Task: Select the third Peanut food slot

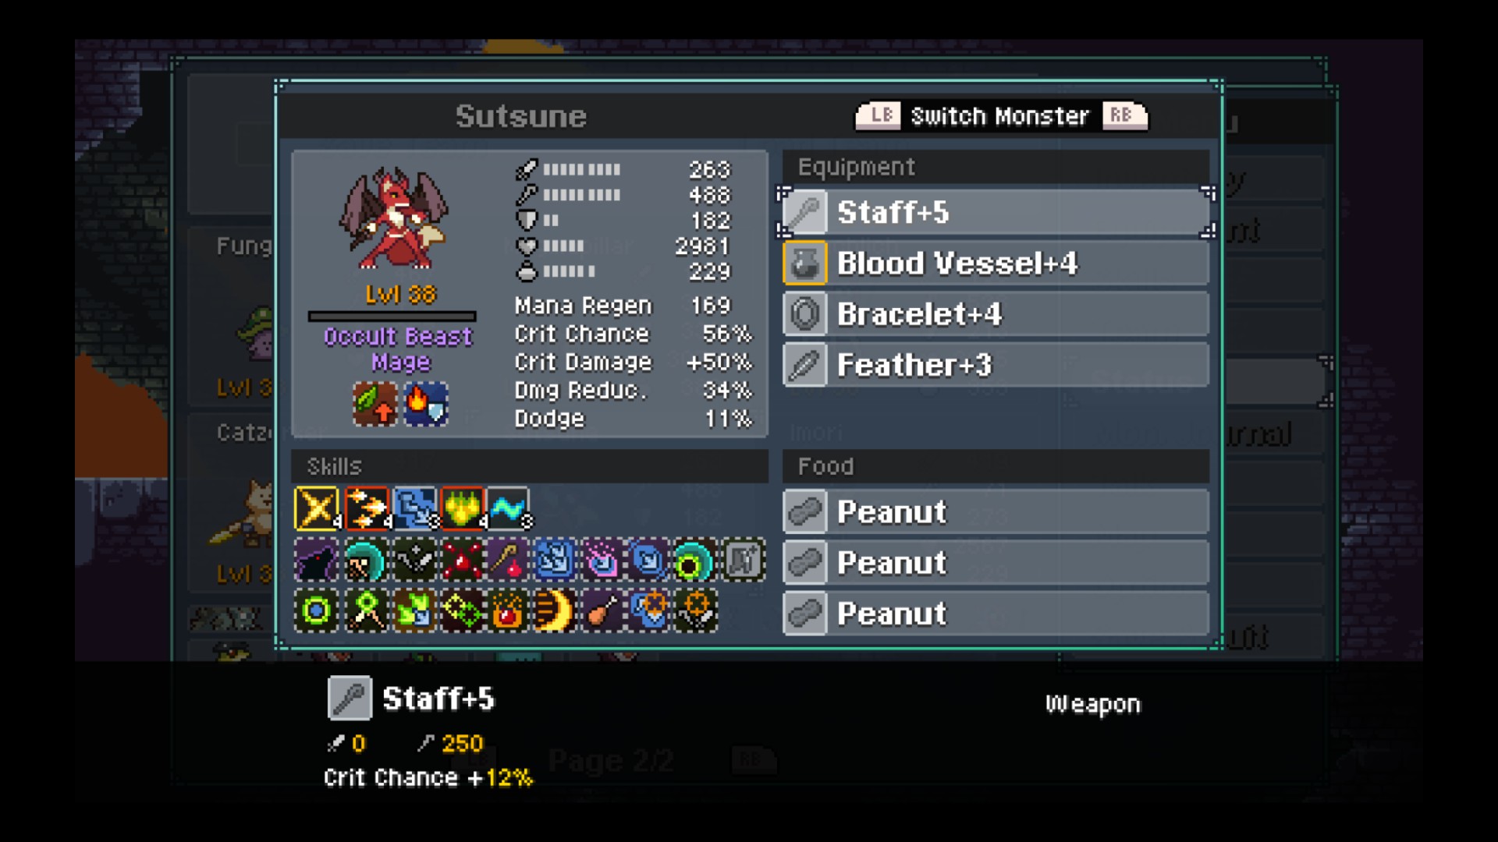Action: coord(996,614)
